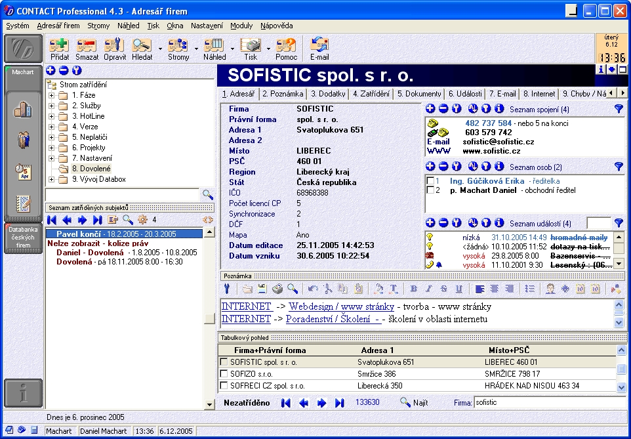Switch to the 5. Dokumenty tab

(418, 94)
